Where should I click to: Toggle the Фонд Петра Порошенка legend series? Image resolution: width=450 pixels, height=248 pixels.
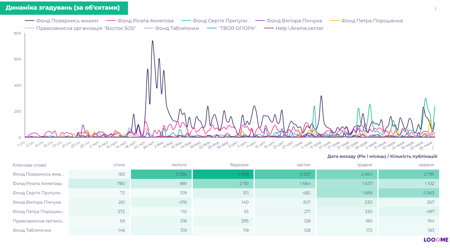pyautogui.click(x=366, y=21)
